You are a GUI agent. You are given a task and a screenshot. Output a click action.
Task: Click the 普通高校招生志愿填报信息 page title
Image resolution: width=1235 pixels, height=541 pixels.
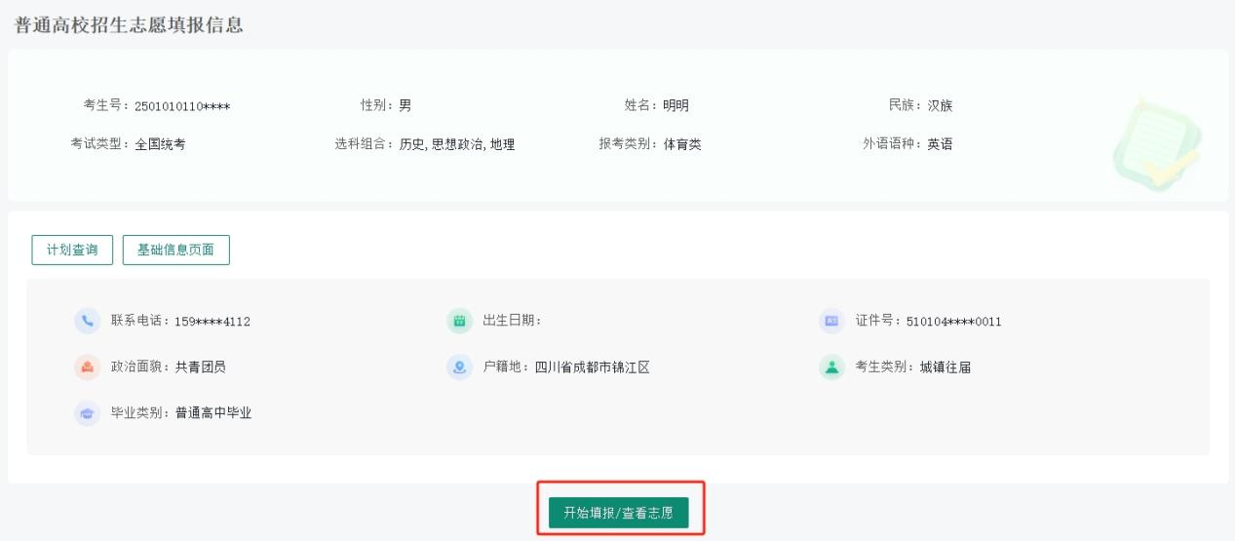(x=129, y=25)
